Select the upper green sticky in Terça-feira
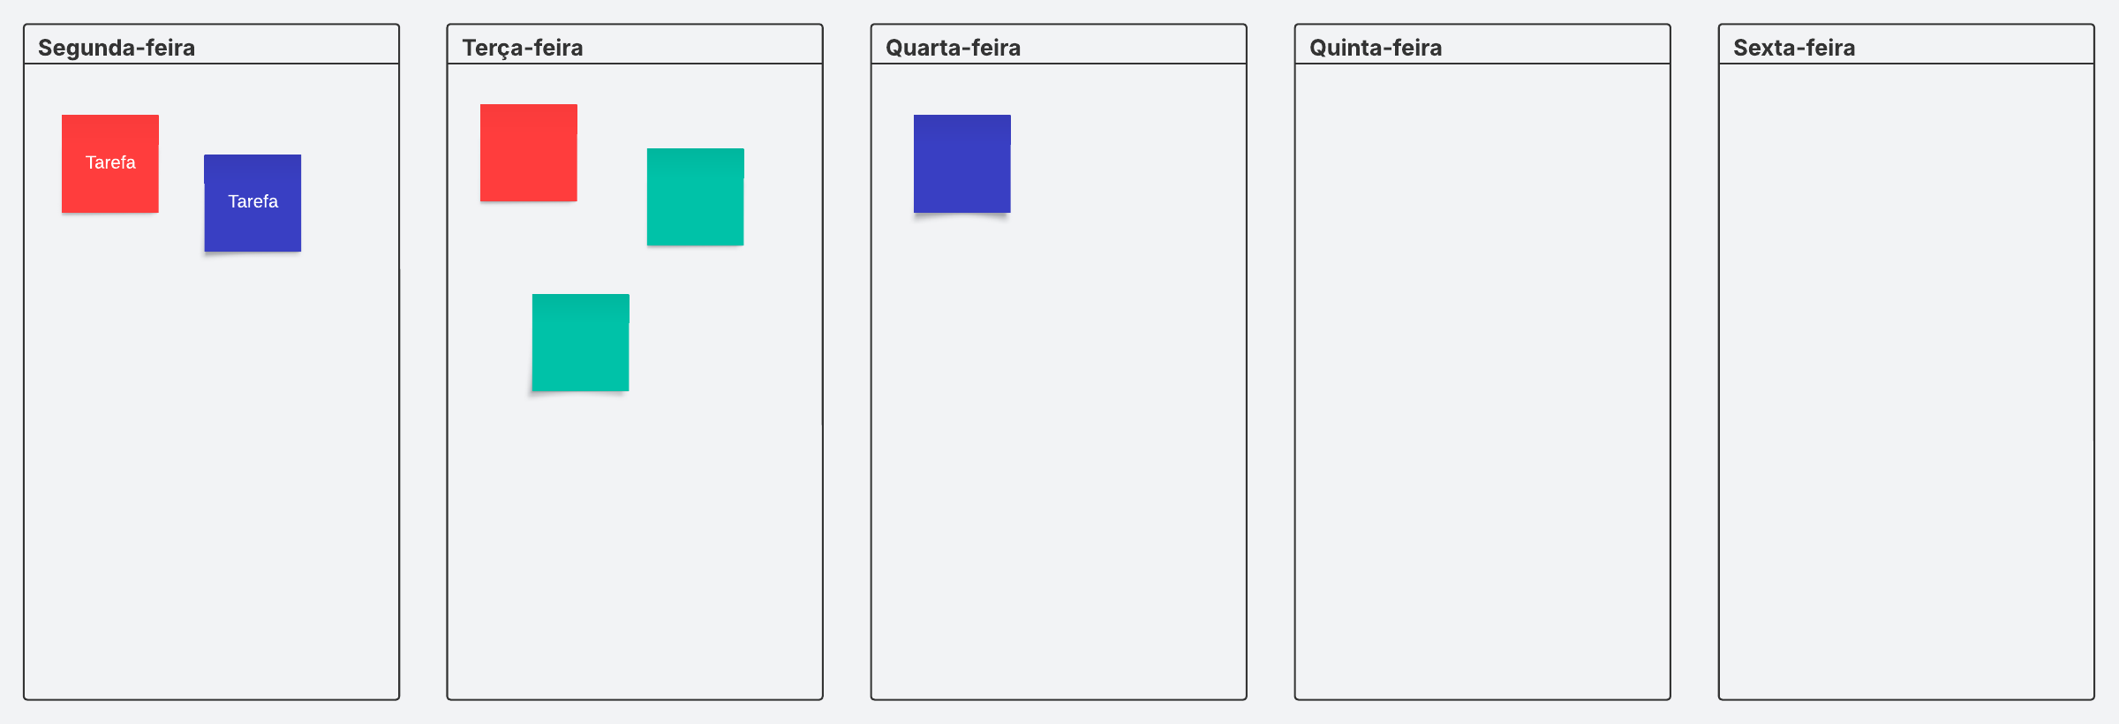Image resolution: width=2119 pixels, height=724 pixels. coord(695,197)
